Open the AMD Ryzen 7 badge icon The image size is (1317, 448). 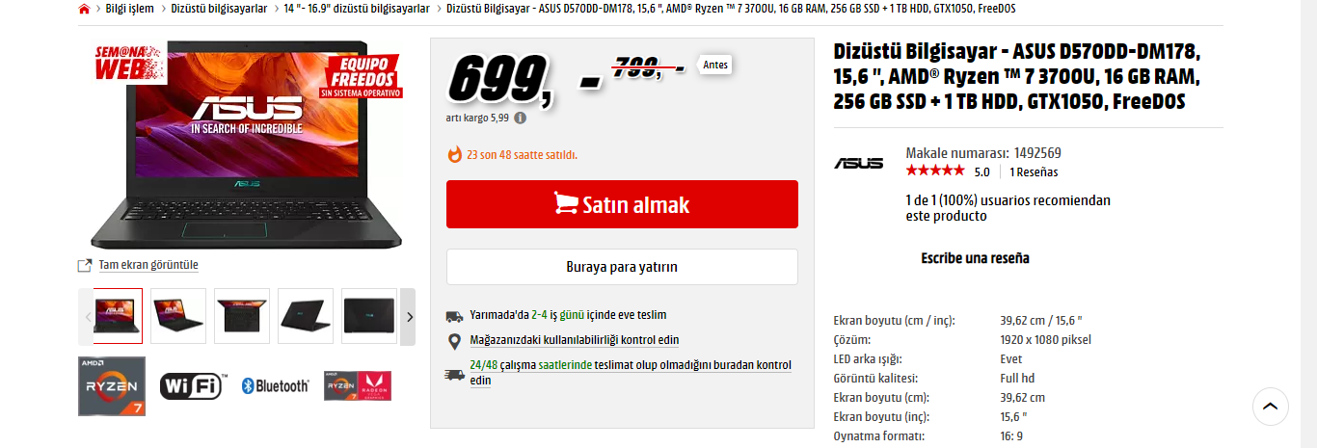(x=112, y=385)
